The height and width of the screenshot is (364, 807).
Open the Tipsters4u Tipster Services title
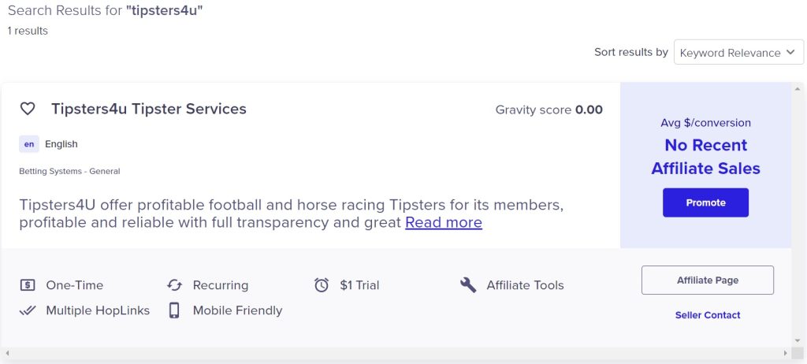pos(149,109)
